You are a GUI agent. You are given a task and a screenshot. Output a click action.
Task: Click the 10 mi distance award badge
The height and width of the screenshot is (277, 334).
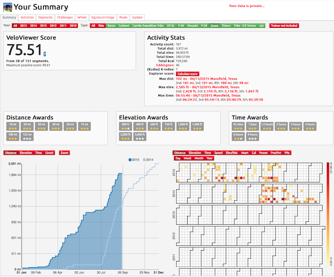pos(13,126)
